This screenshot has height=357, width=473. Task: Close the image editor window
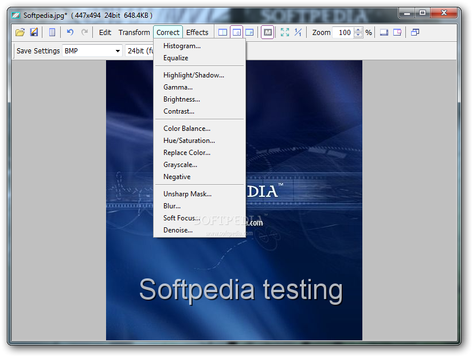(x=444, y=13)
